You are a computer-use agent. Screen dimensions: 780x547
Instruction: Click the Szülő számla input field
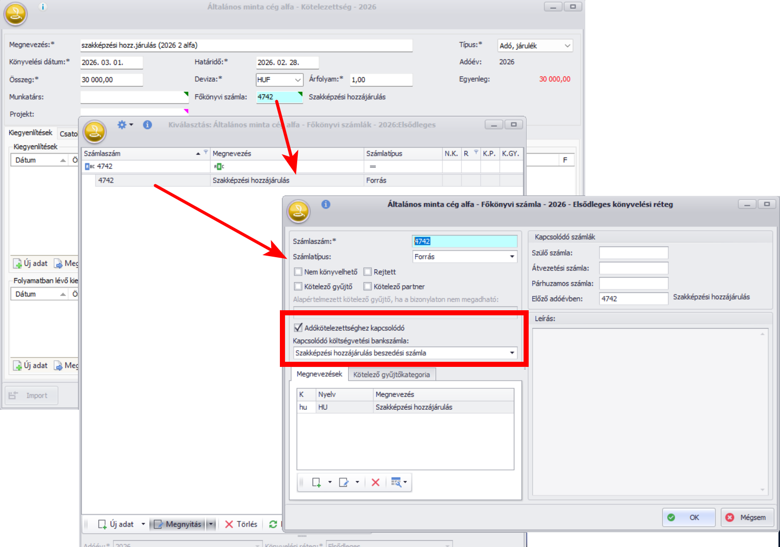coord(633,253)
